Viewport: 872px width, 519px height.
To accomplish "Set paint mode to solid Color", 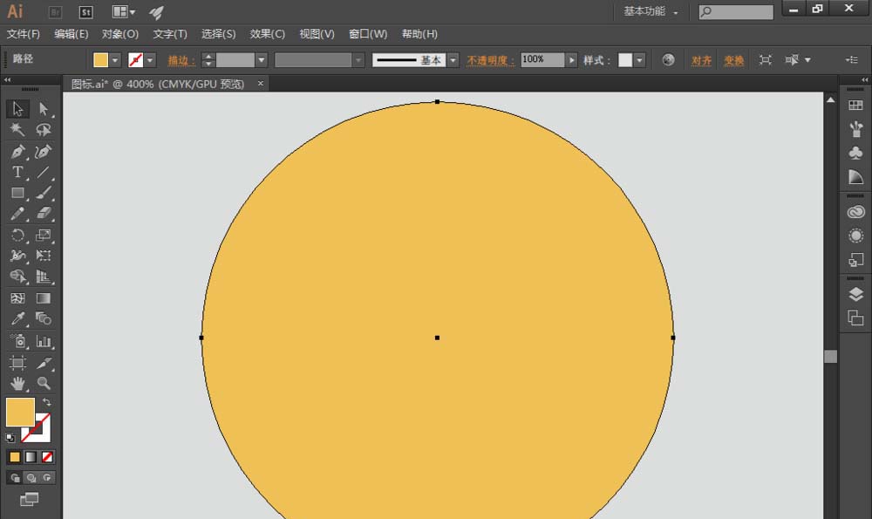I will pyautogui.click(x=15, y=457).
